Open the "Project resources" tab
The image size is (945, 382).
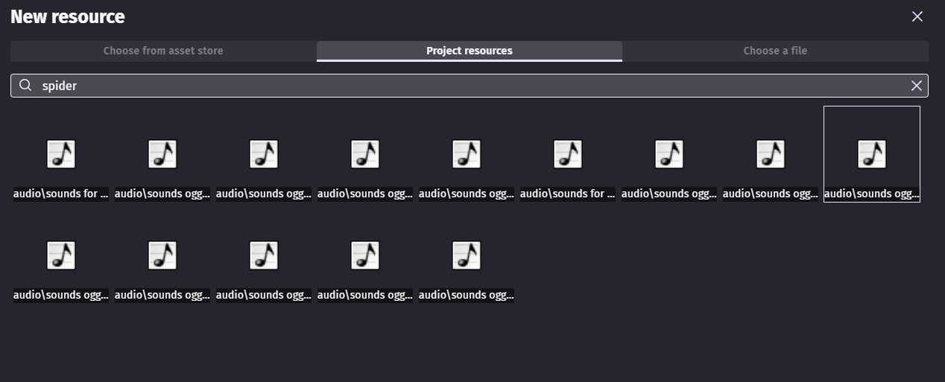coord(469,51)
